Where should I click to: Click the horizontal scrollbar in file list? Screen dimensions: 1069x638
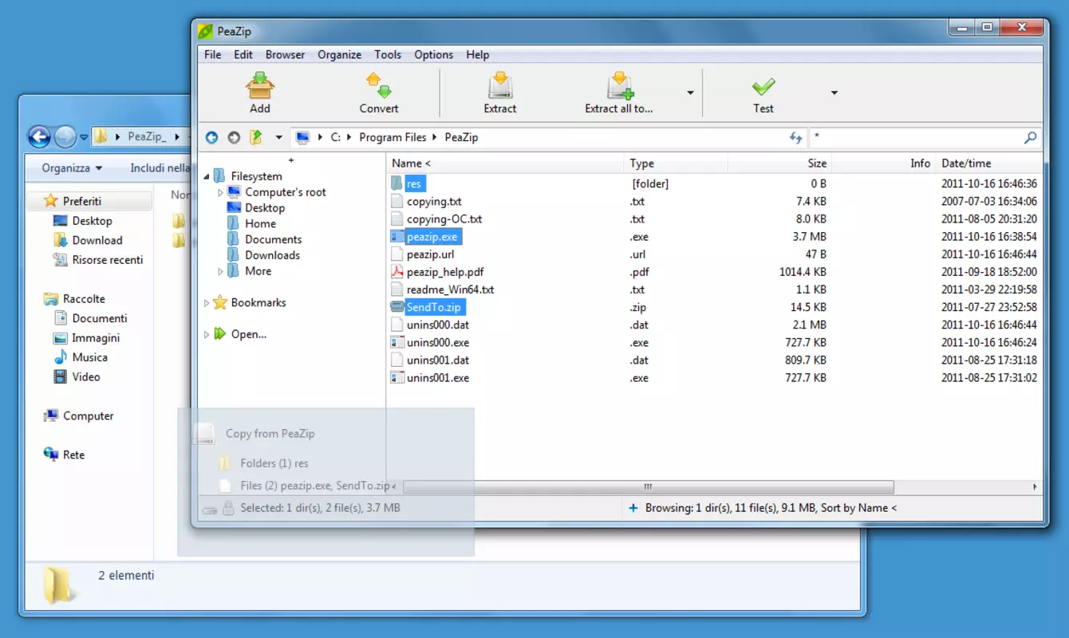649,486
